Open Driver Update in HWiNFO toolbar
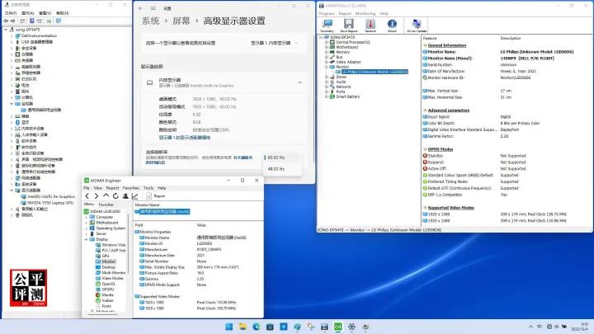 tap(417, 26)
